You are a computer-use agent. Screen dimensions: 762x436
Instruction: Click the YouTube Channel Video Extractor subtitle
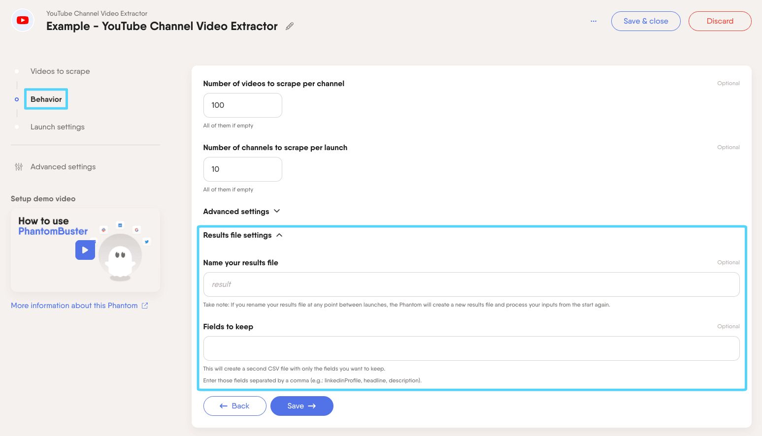[x=97, y=13]
